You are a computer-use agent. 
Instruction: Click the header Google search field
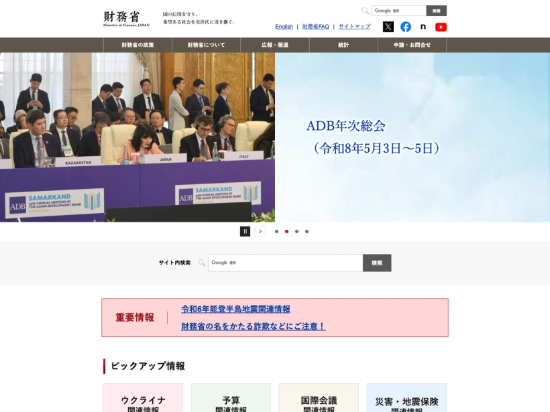coord(399,11)
